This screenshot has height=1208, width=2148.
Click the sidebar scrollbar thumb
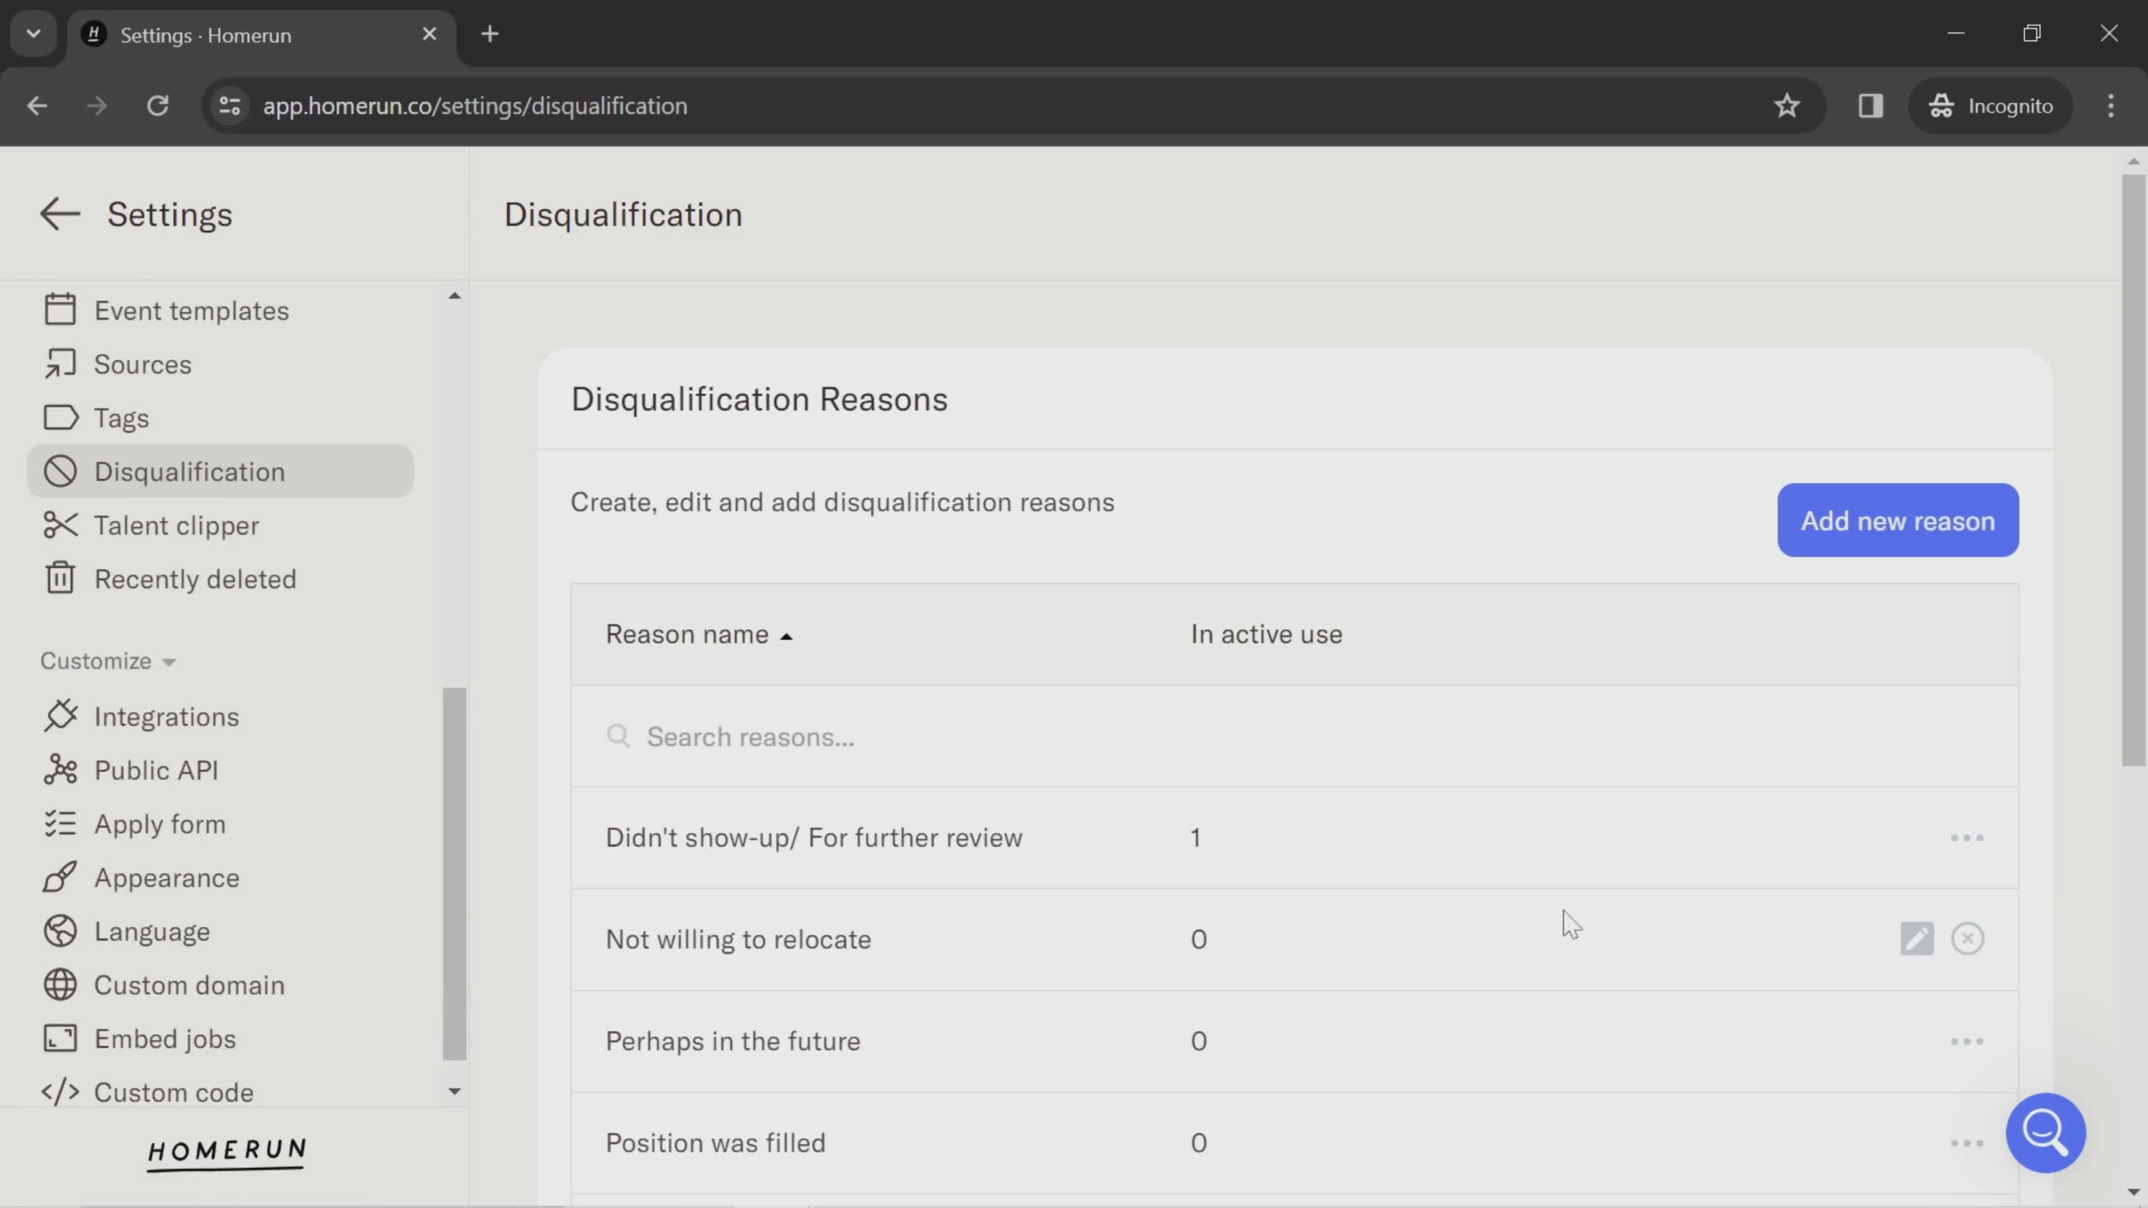tap(454, 874)
